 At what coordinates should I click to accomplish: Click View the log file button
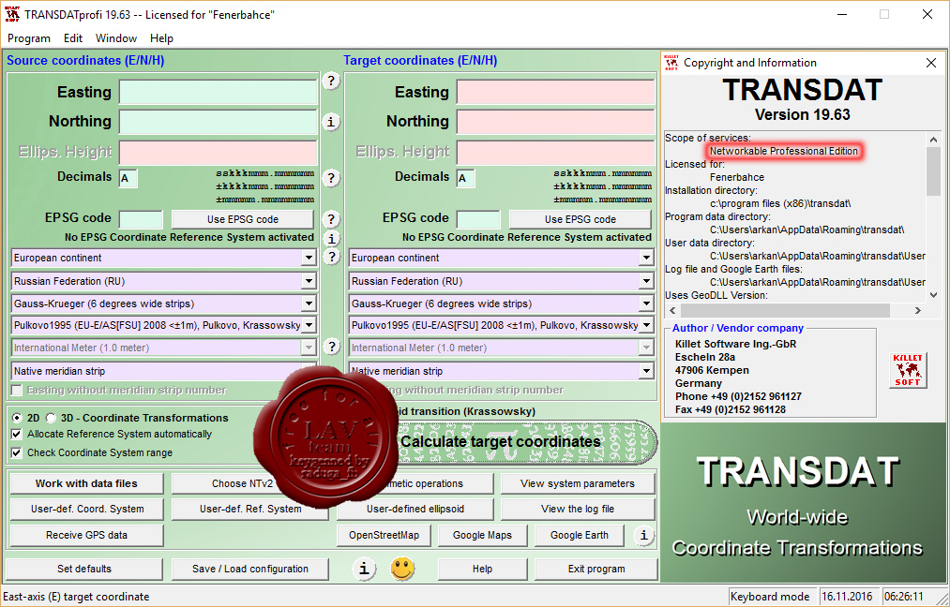coord(578,509)
